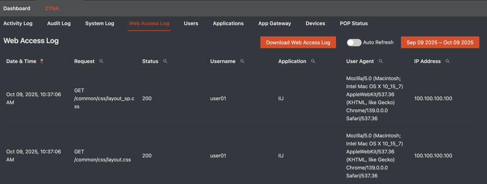Switch to the App Gateway tab
This screenshot has height=184, width=487.
point(274,23)
